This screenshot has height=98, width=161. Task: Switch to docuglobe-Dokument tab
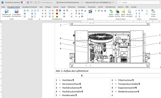[x=30, y=7]
